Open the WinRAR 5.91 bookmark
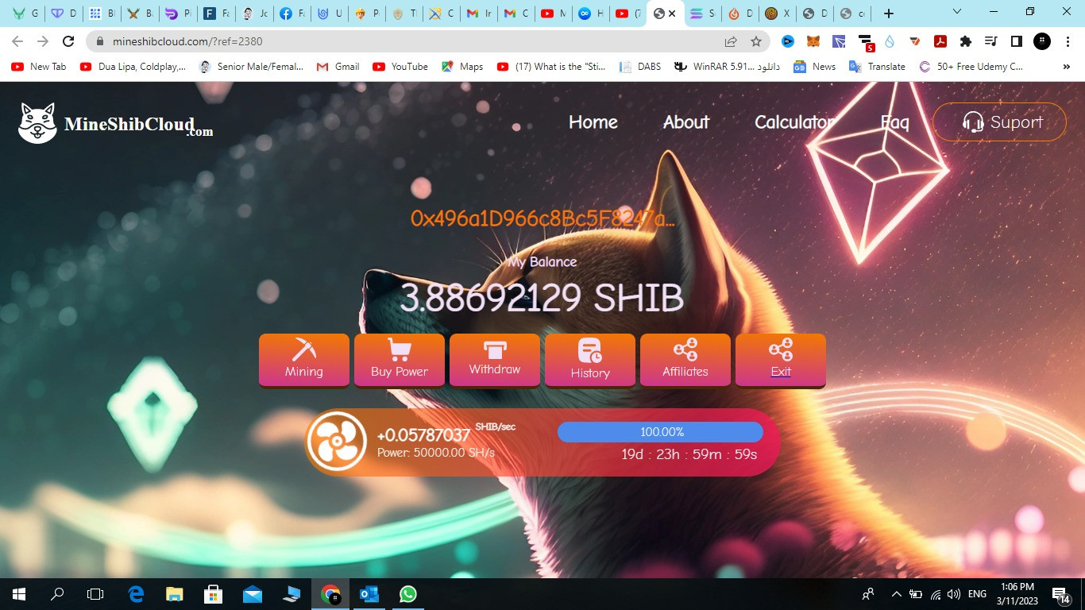This screenshot has width=1085, height=610. [x=727, y=67]
